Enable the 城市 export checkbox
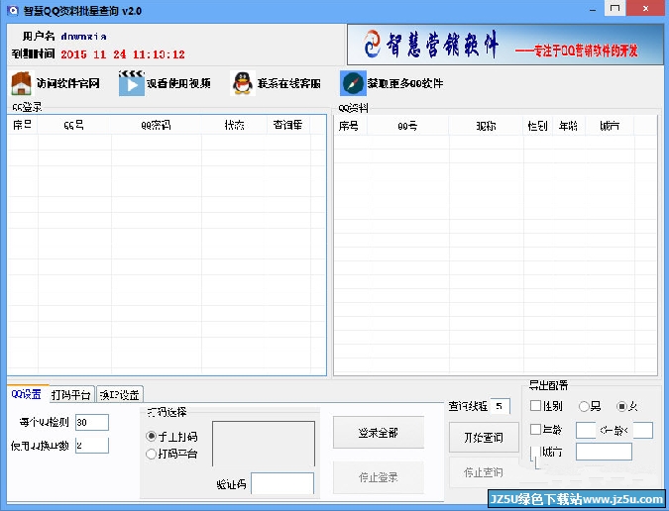669x511 pixels. (535, 453)
